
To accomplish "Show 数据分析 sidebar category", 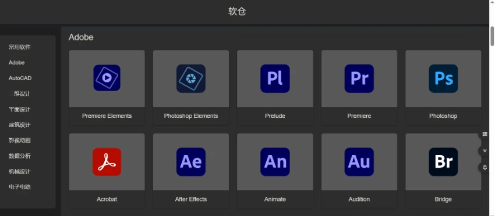I will coord(20,156).
